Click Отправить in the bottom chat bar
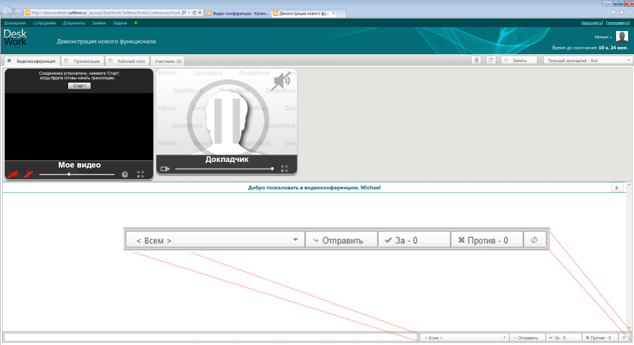634x345 pixels. click(528, 338)
